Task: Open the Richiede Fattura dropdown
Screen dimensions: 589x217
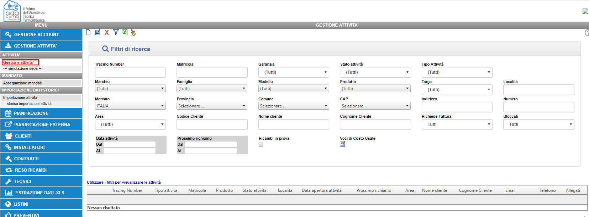Action: click(x=457, y=124)
